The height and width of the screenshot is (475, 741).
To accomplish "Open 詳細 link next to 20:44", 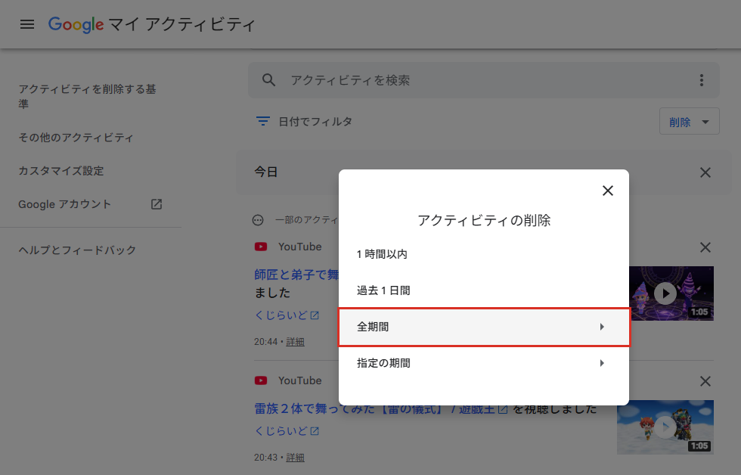I will coord(296,342).
